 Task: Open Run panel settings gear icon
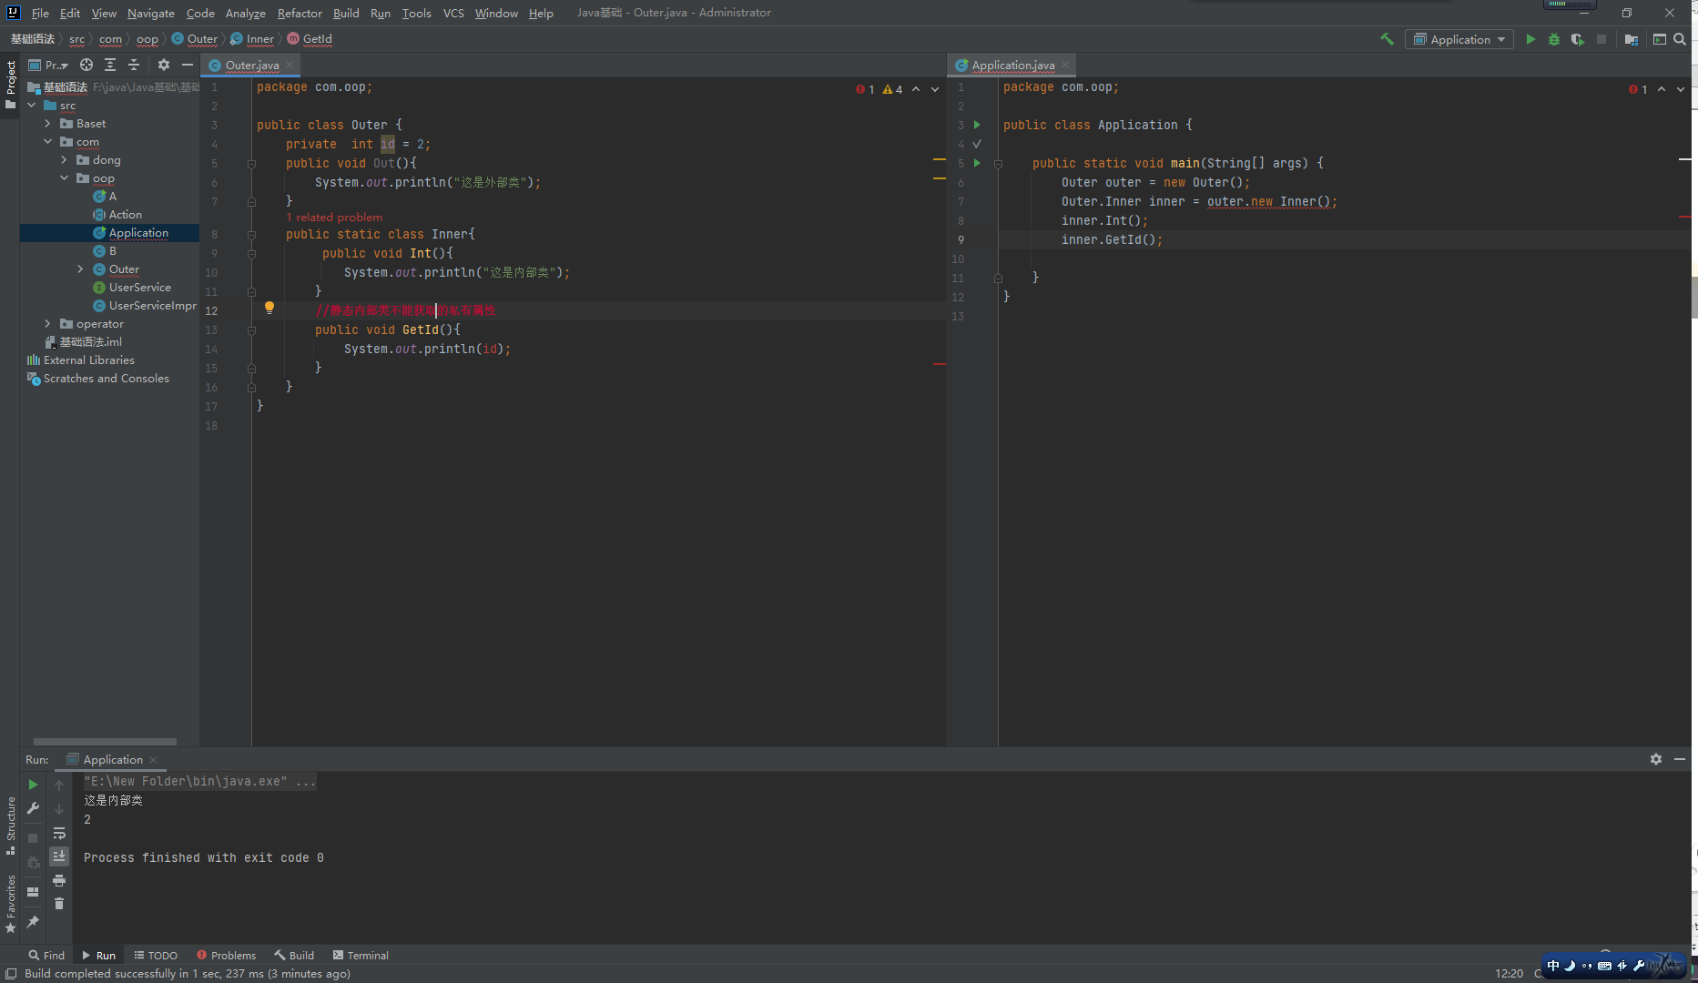click(1655, 759)
